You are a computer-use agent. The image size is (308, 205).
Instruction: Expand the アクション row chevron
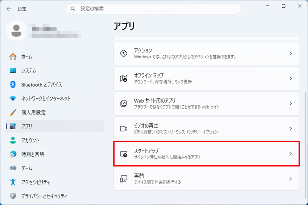click(x=290, y=53)
